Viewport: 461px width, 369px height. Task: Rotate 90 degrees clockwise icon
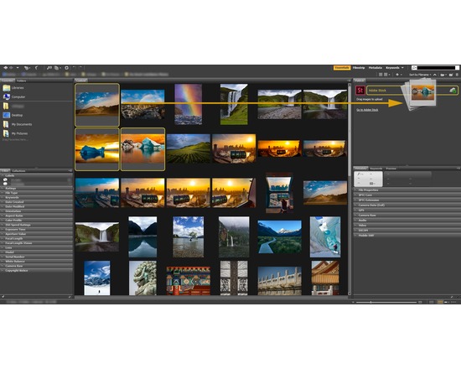[80, 68]
